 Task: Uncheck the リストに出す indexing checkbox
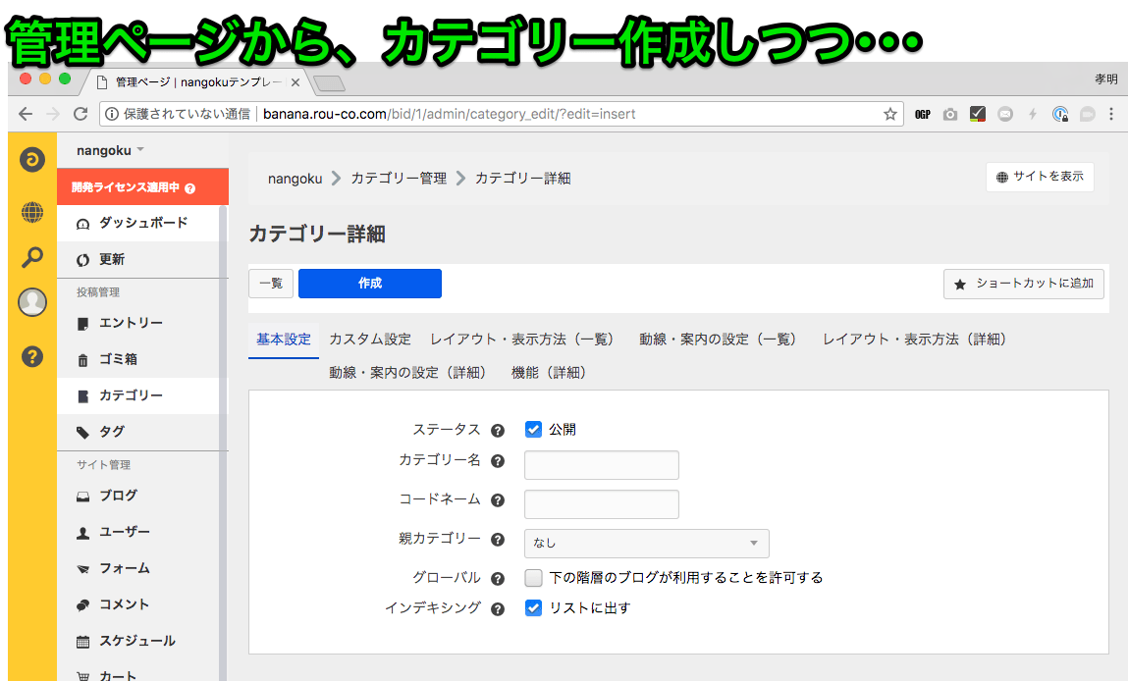coord(533,607)
